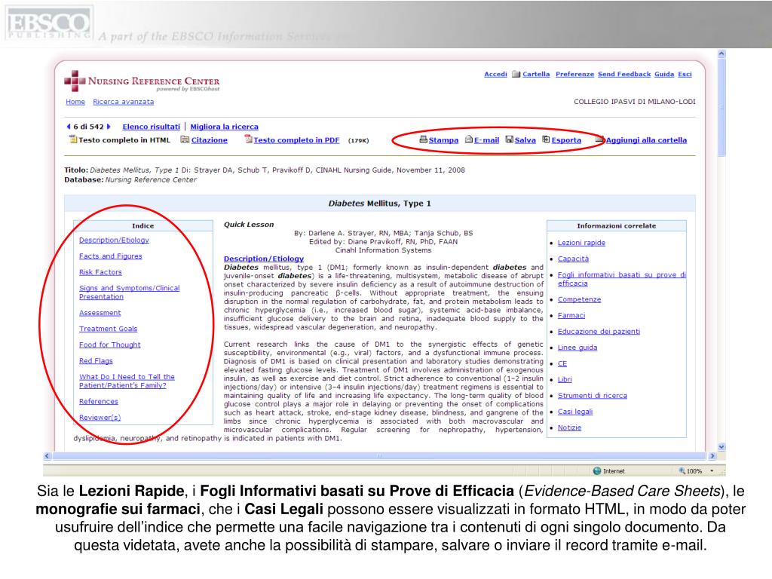Open Fogli informativi basati su prove link
772x579 pixels.
pyautogui.click(x=621, y=279)
